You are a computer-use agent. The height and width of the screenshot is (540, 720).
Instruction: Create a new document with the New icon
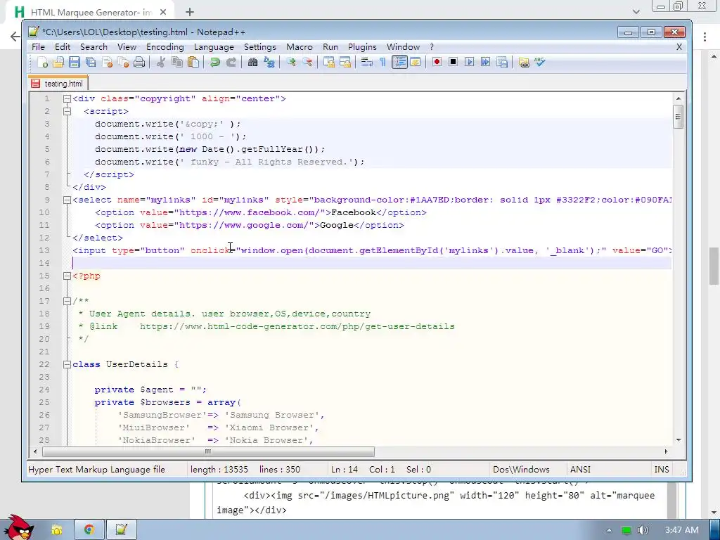click(42, 63)
